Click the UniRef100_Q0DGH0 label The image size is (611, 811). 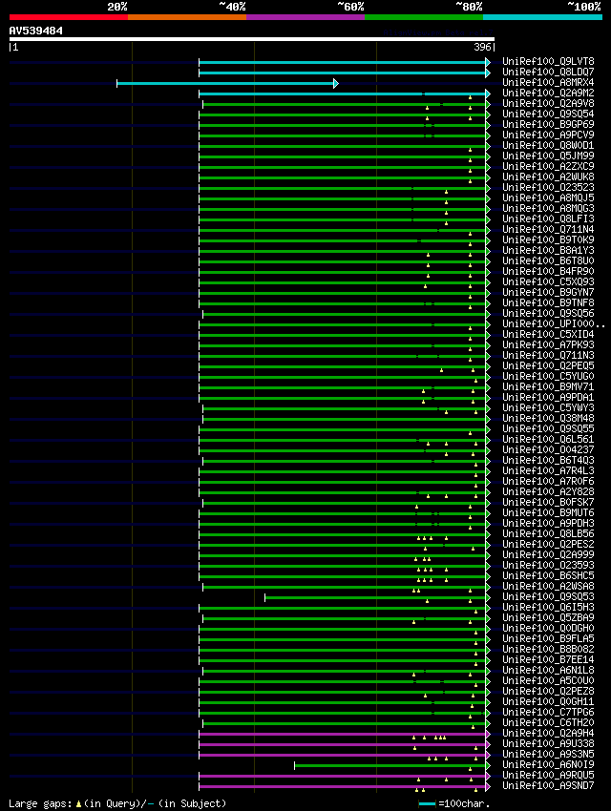pyautogui.click(x=548, y=629)
